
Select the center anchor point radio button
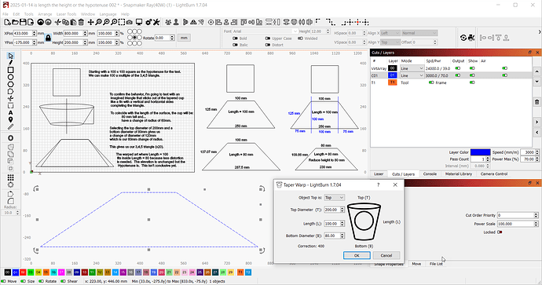point(135,38)
